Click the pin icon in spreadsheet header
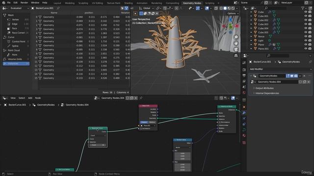Image resolution: width=314 pixels, height=176 pixels. click(x=58, y=8)
